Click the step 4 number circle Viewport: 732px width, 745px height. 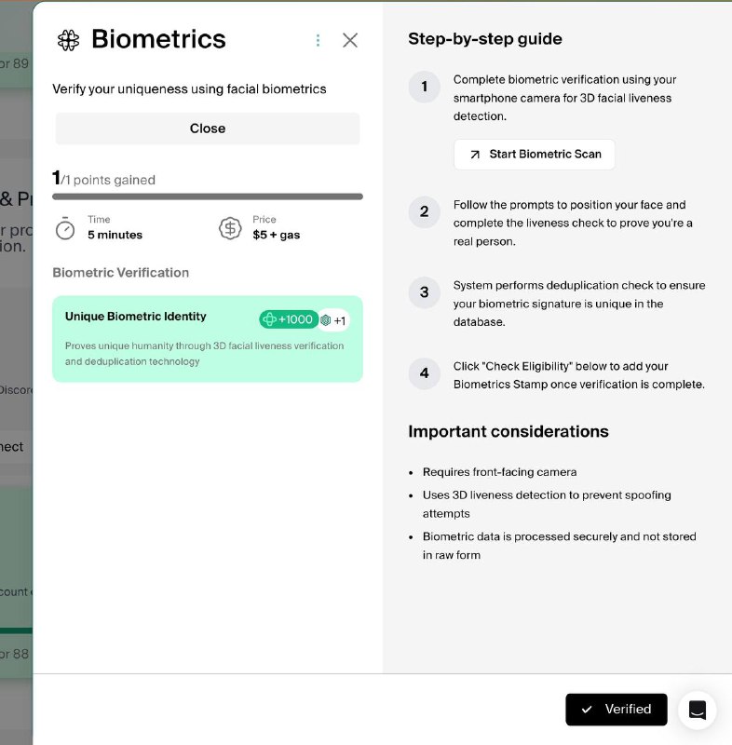(x=424, y=373)
